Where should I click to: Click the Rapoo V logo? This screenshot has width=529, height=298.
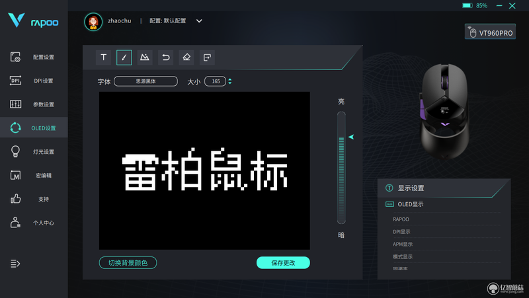[16, 20]
